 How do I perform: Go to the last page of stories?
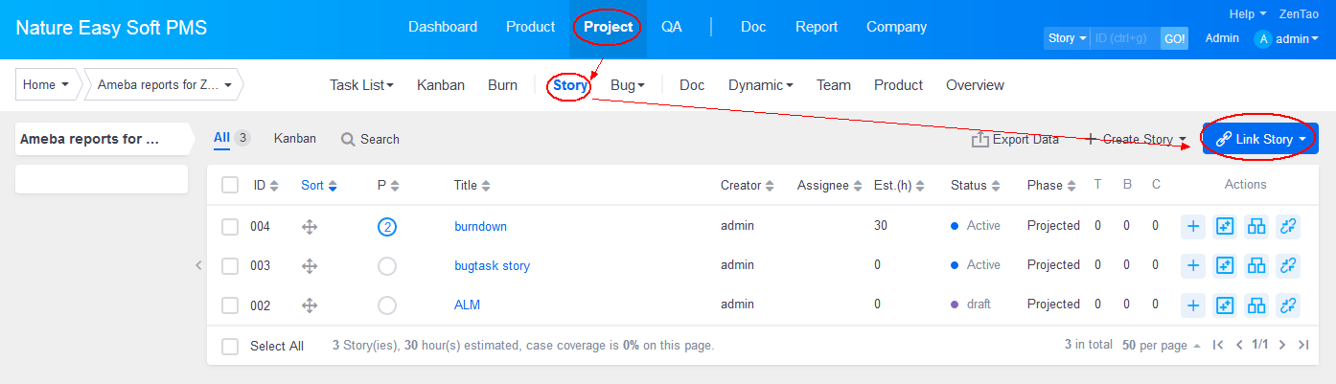[x=1303, y=345]
